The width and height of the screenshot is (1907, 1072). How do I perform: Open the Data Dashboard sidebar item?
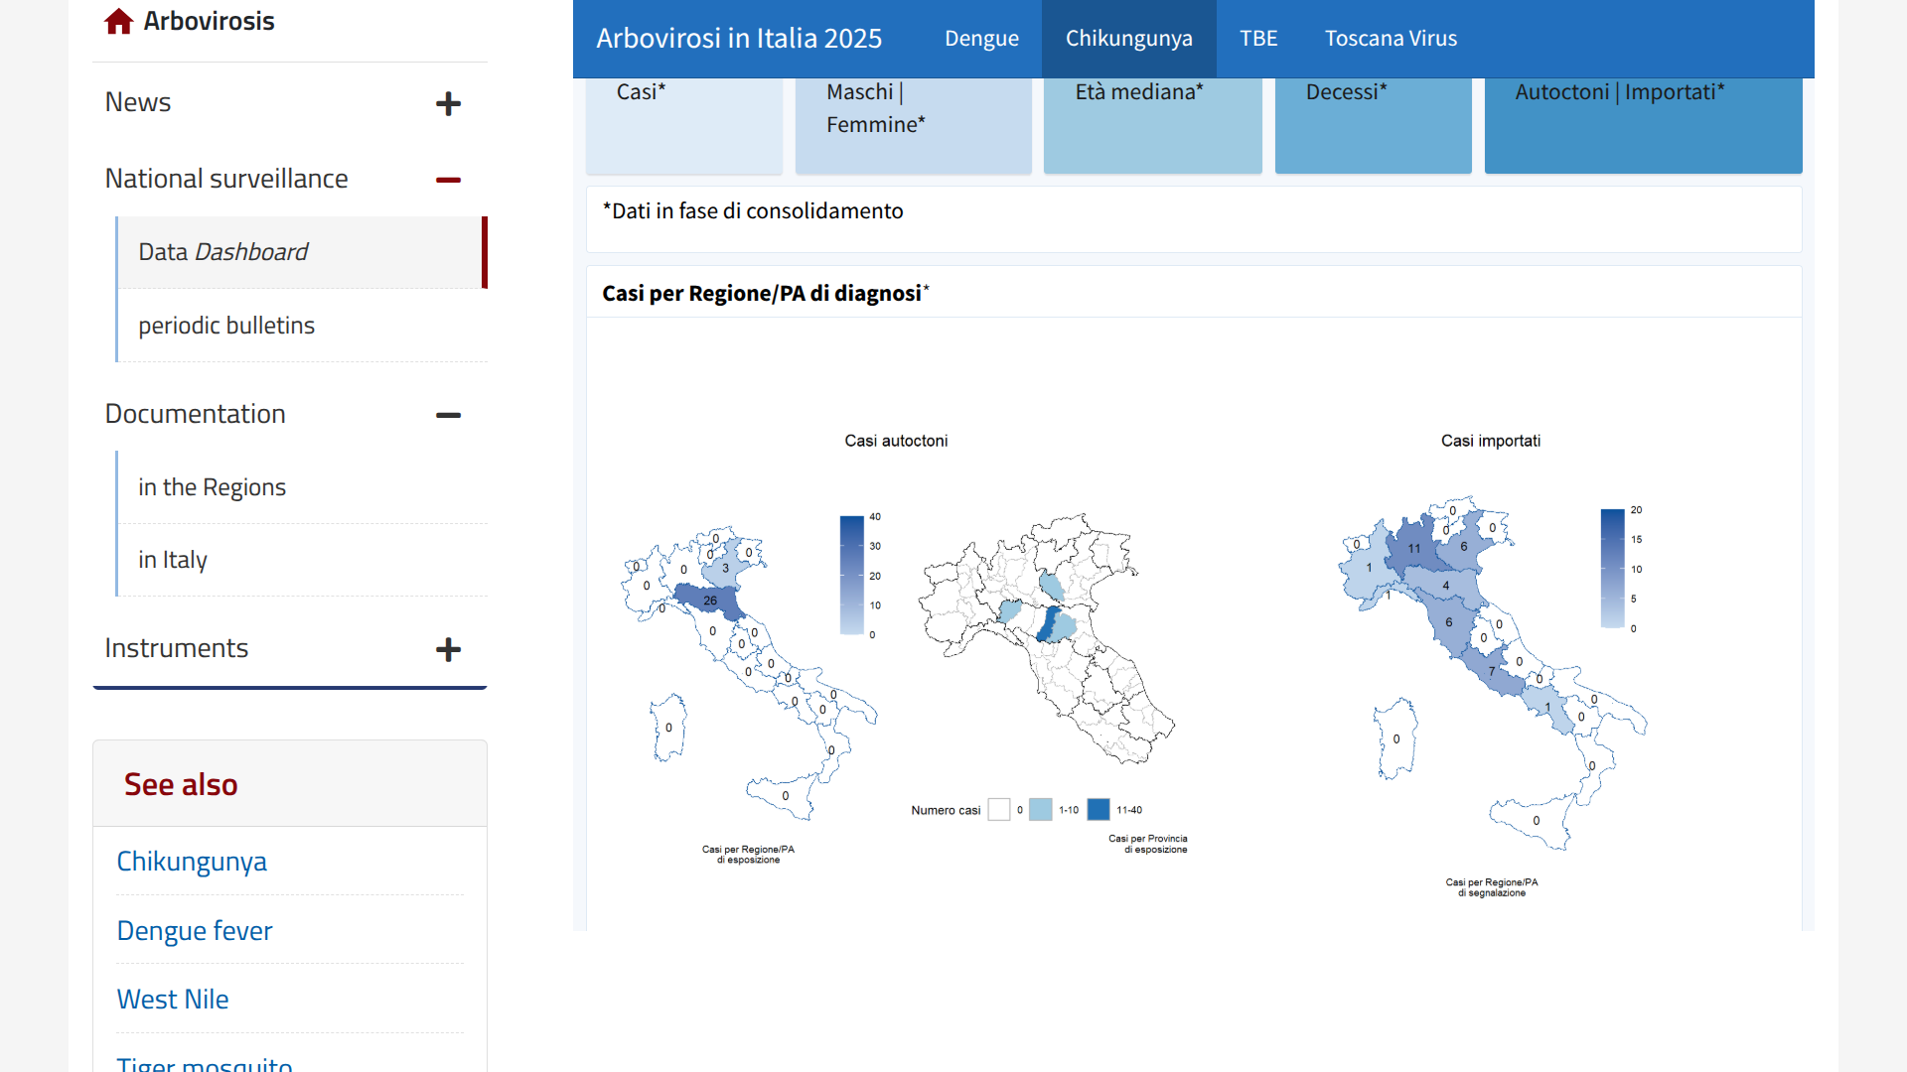[x=223, y=252]
